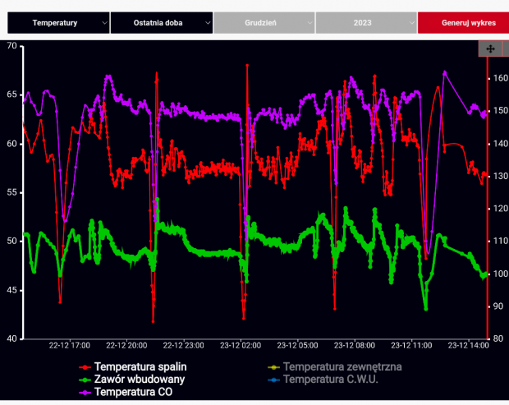Screen dimensions: 509x405
Task: Click the 160 value on right axis
Action: [x=500, y=78]
